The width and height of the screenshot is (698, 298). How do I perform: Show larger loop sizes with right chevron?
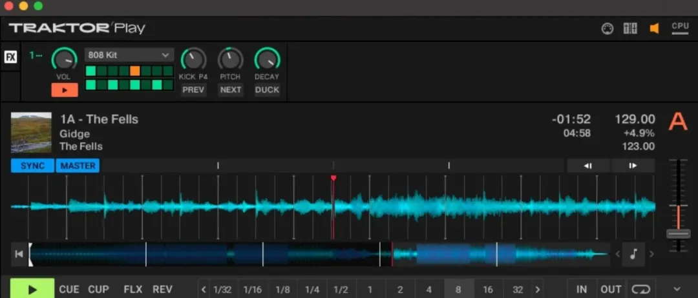(538, 290)
